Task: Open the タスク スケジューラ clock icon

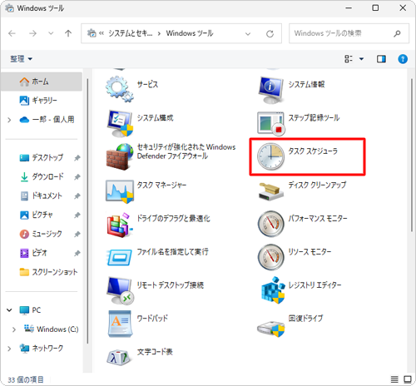Action: tap(270, 156)
